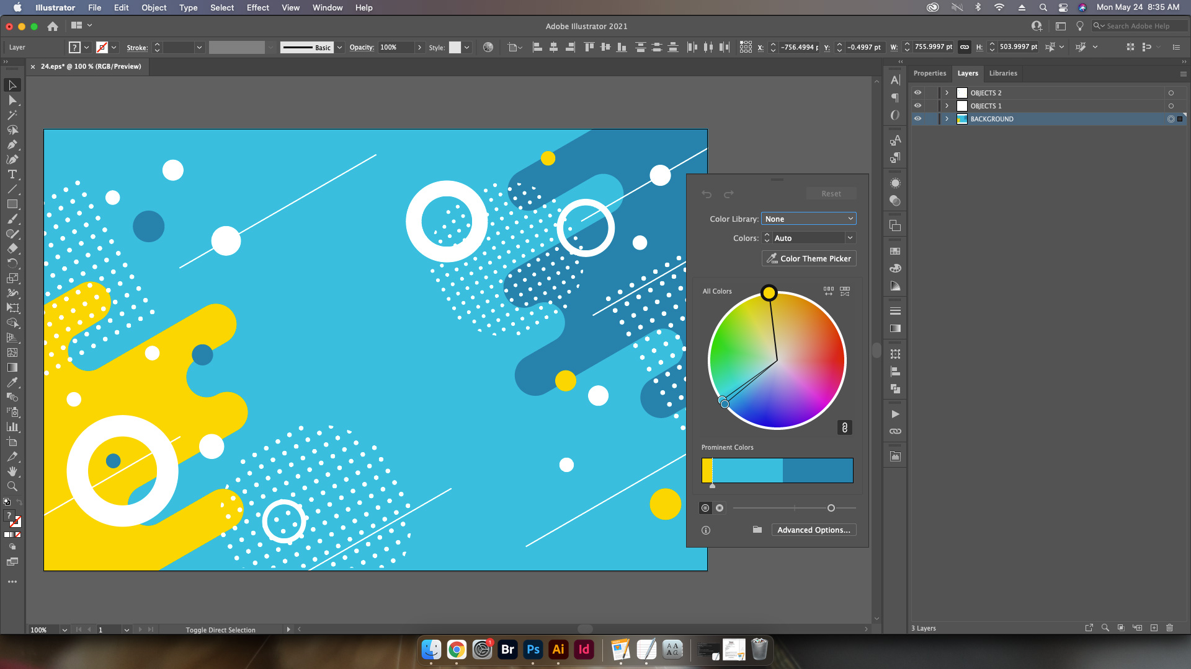Expand the Colors Auto dropdown
1191x669 pixels.
(849, 238)
